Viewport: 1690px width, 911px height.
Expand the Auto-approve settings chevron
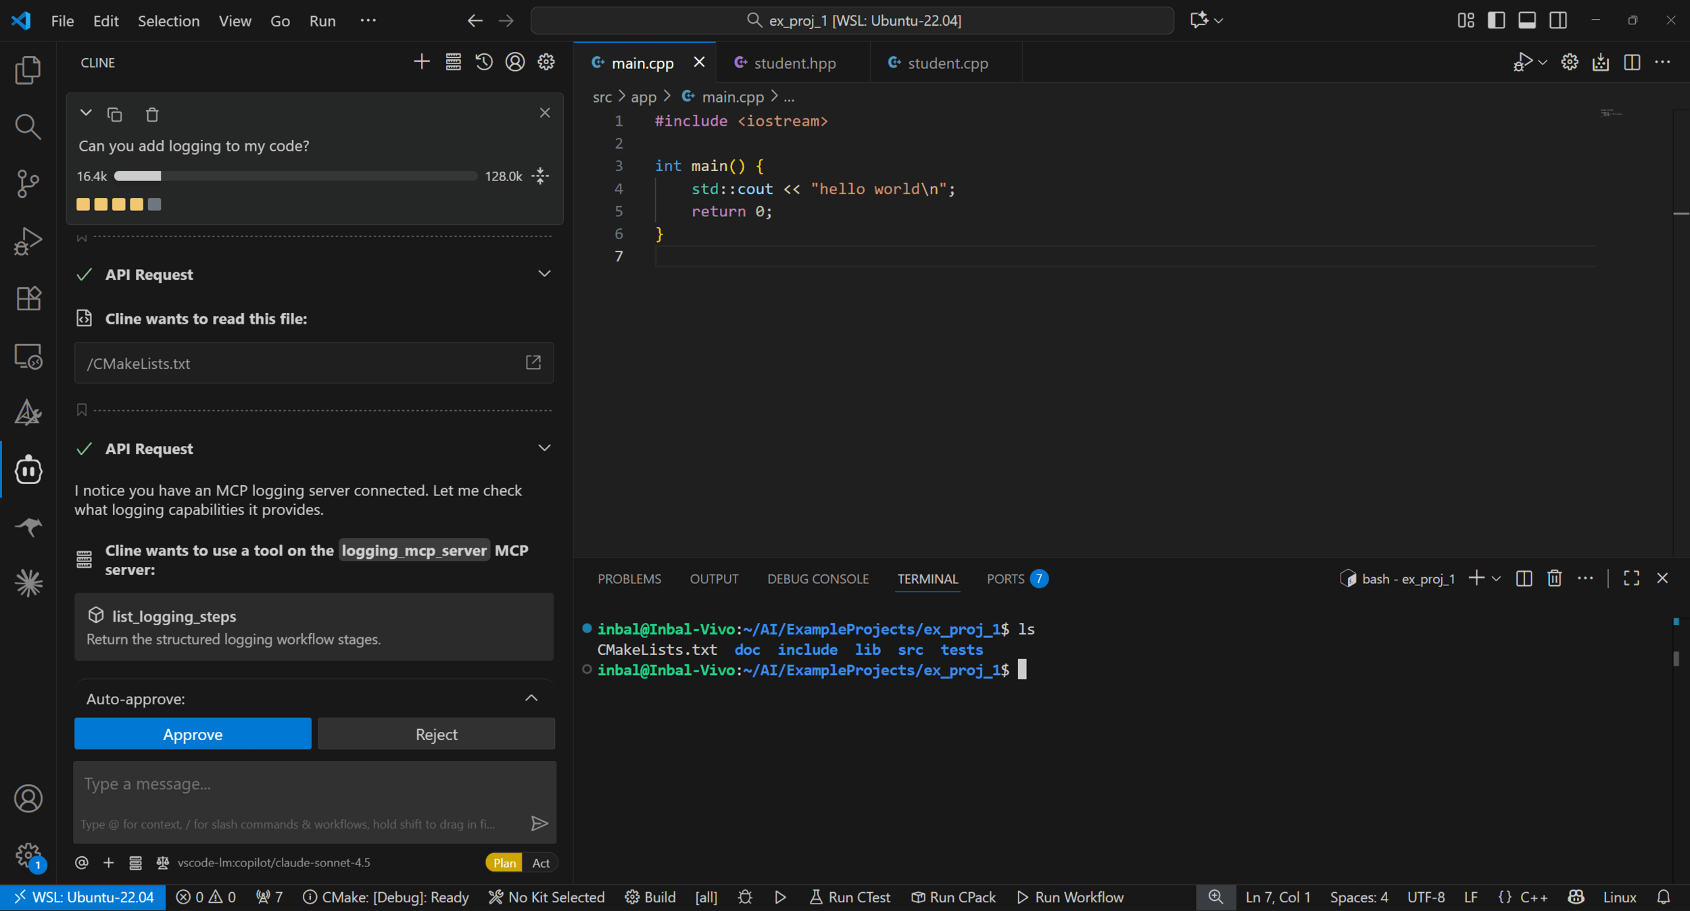click(531, 698)
